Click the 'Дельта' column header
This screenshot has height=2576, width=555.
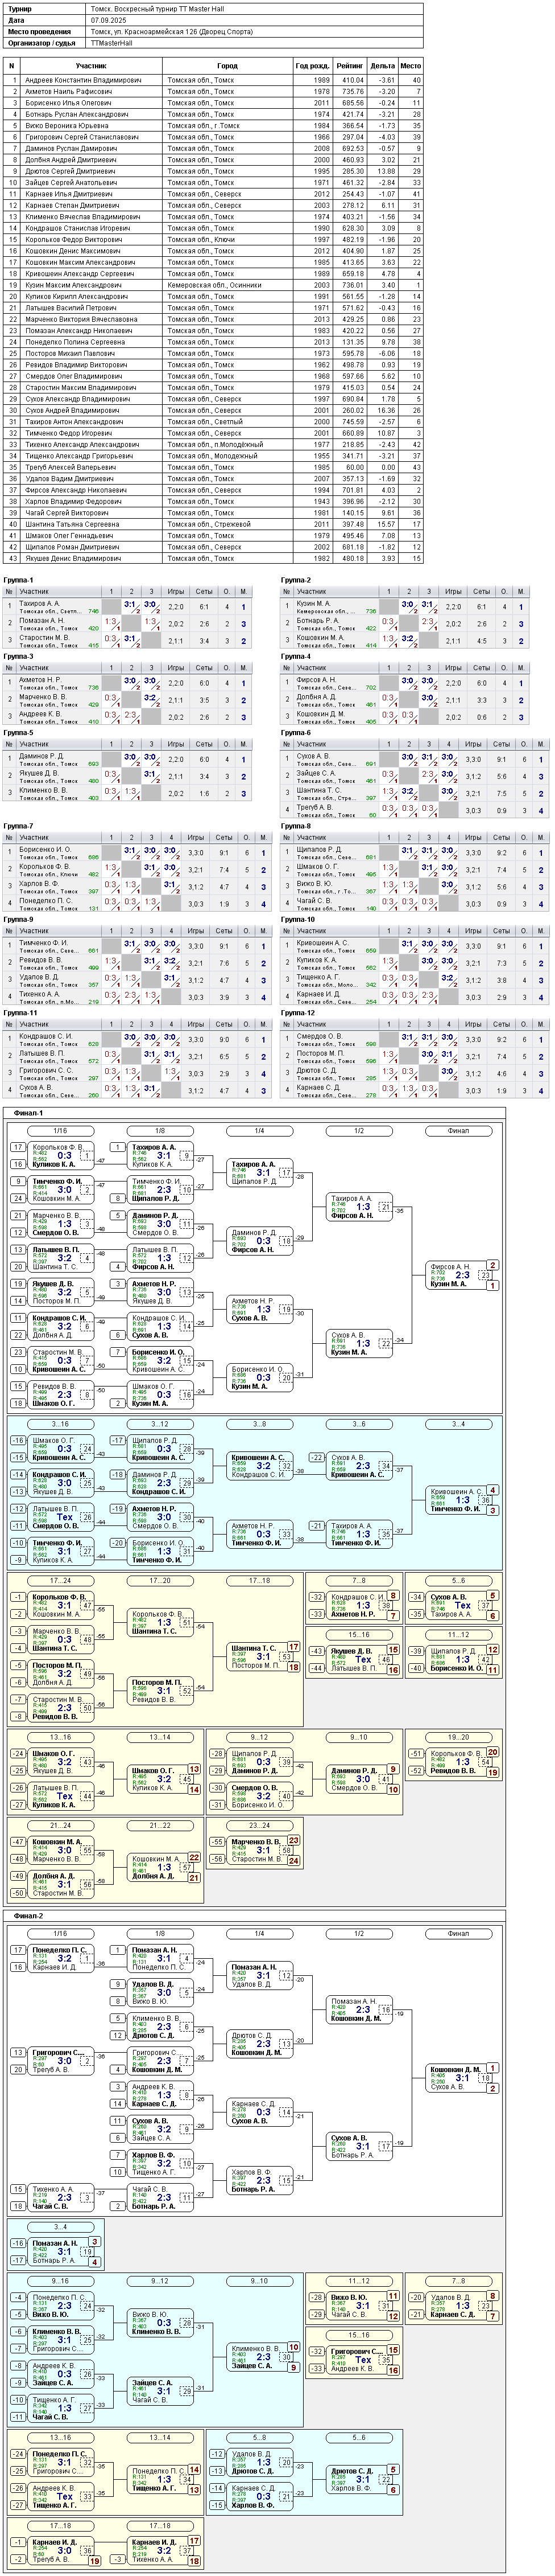tap(382, 66)
